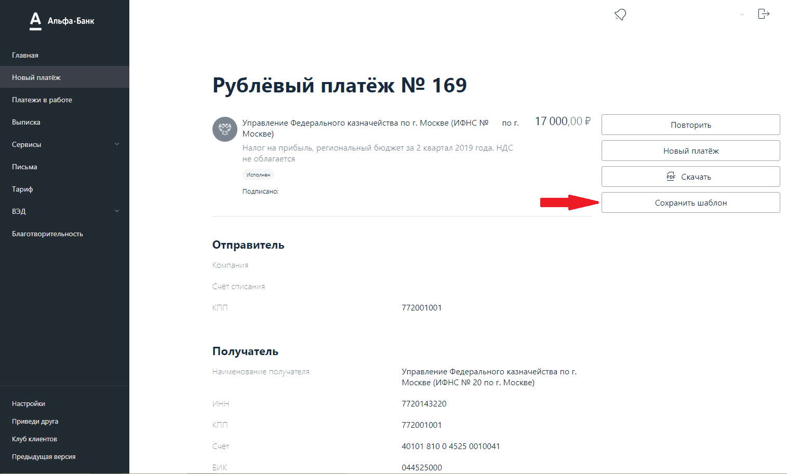Expand the Сервисы menu chevron
The width and height of the screenshot is (787, 474).
click(x=117, y=144)
